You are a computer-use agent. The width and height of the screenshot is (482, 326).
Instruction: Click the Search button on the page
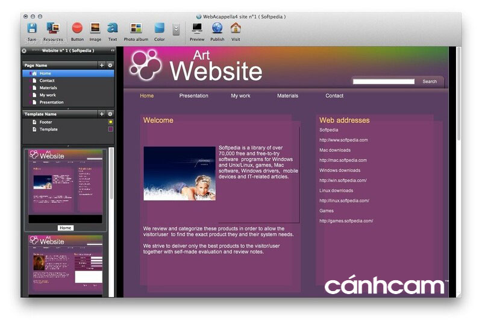[x=430, y=81]
